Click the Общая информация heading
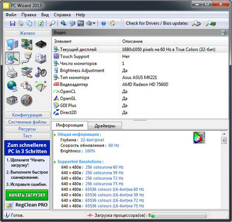The width and height of the screenshot is (232, 222). (79, 135)
